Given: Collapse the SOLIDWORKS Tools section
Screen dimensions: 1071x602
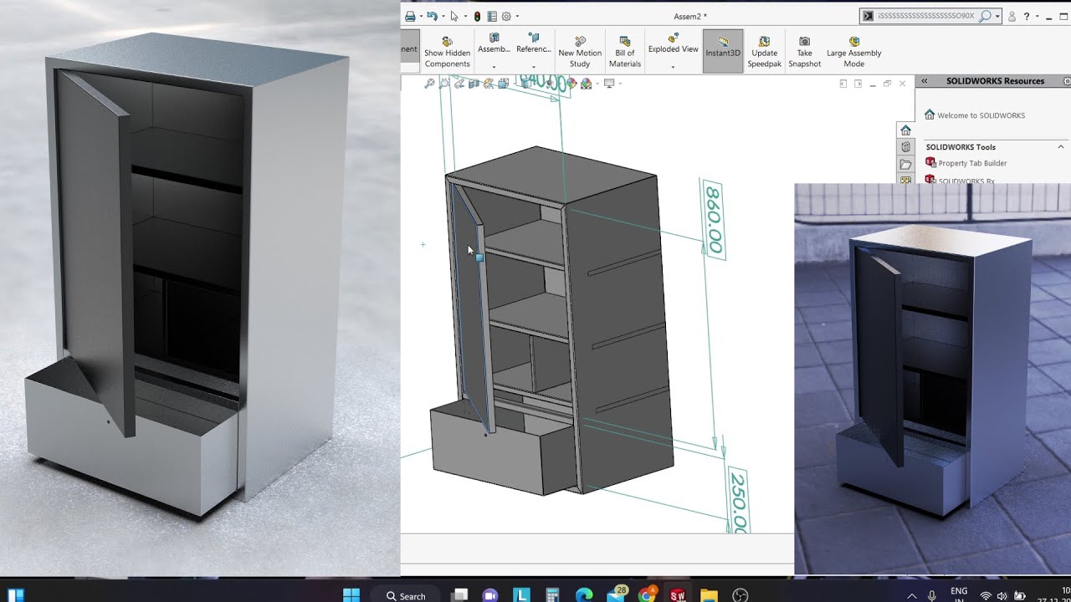Looking at the screenshot, I should pos(1061,147).
